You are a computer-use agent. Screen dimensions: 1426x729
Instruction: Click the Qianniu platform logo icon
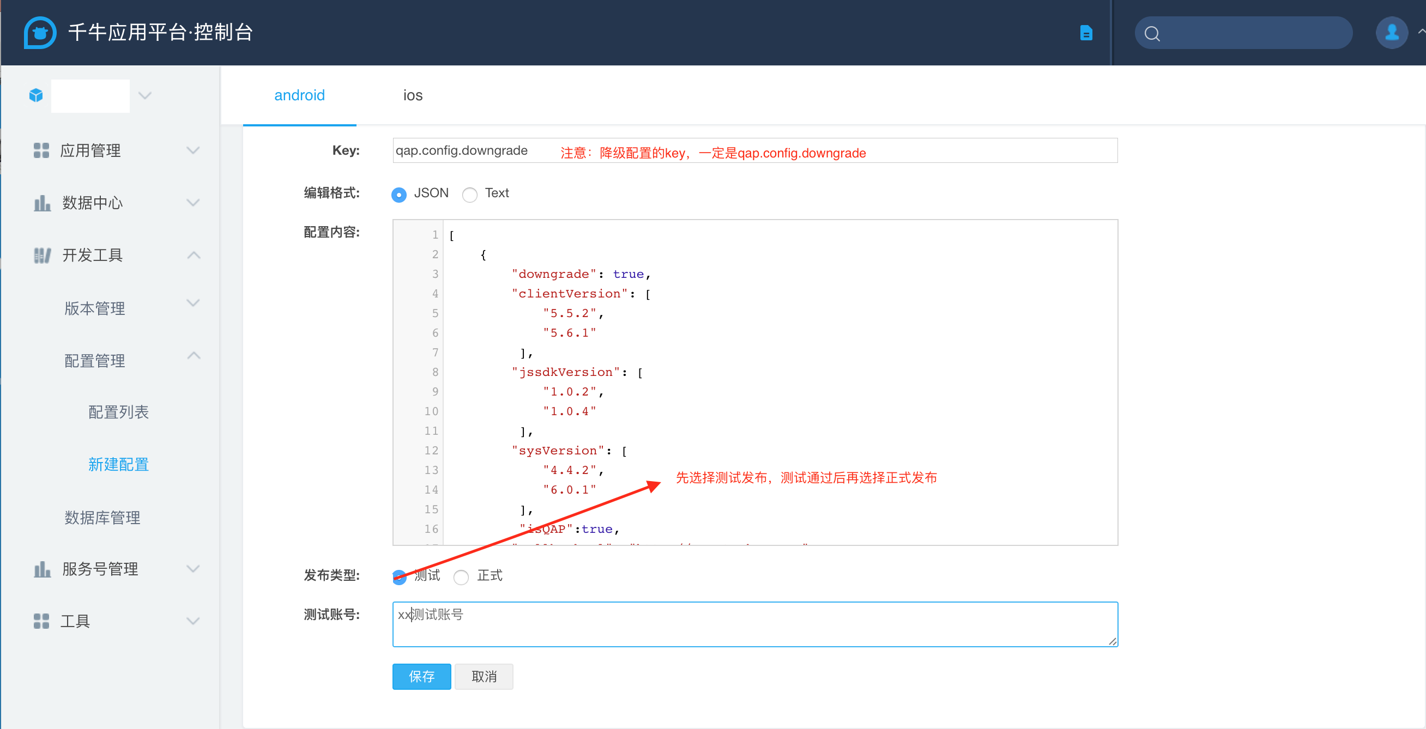[x=40, y=33]
